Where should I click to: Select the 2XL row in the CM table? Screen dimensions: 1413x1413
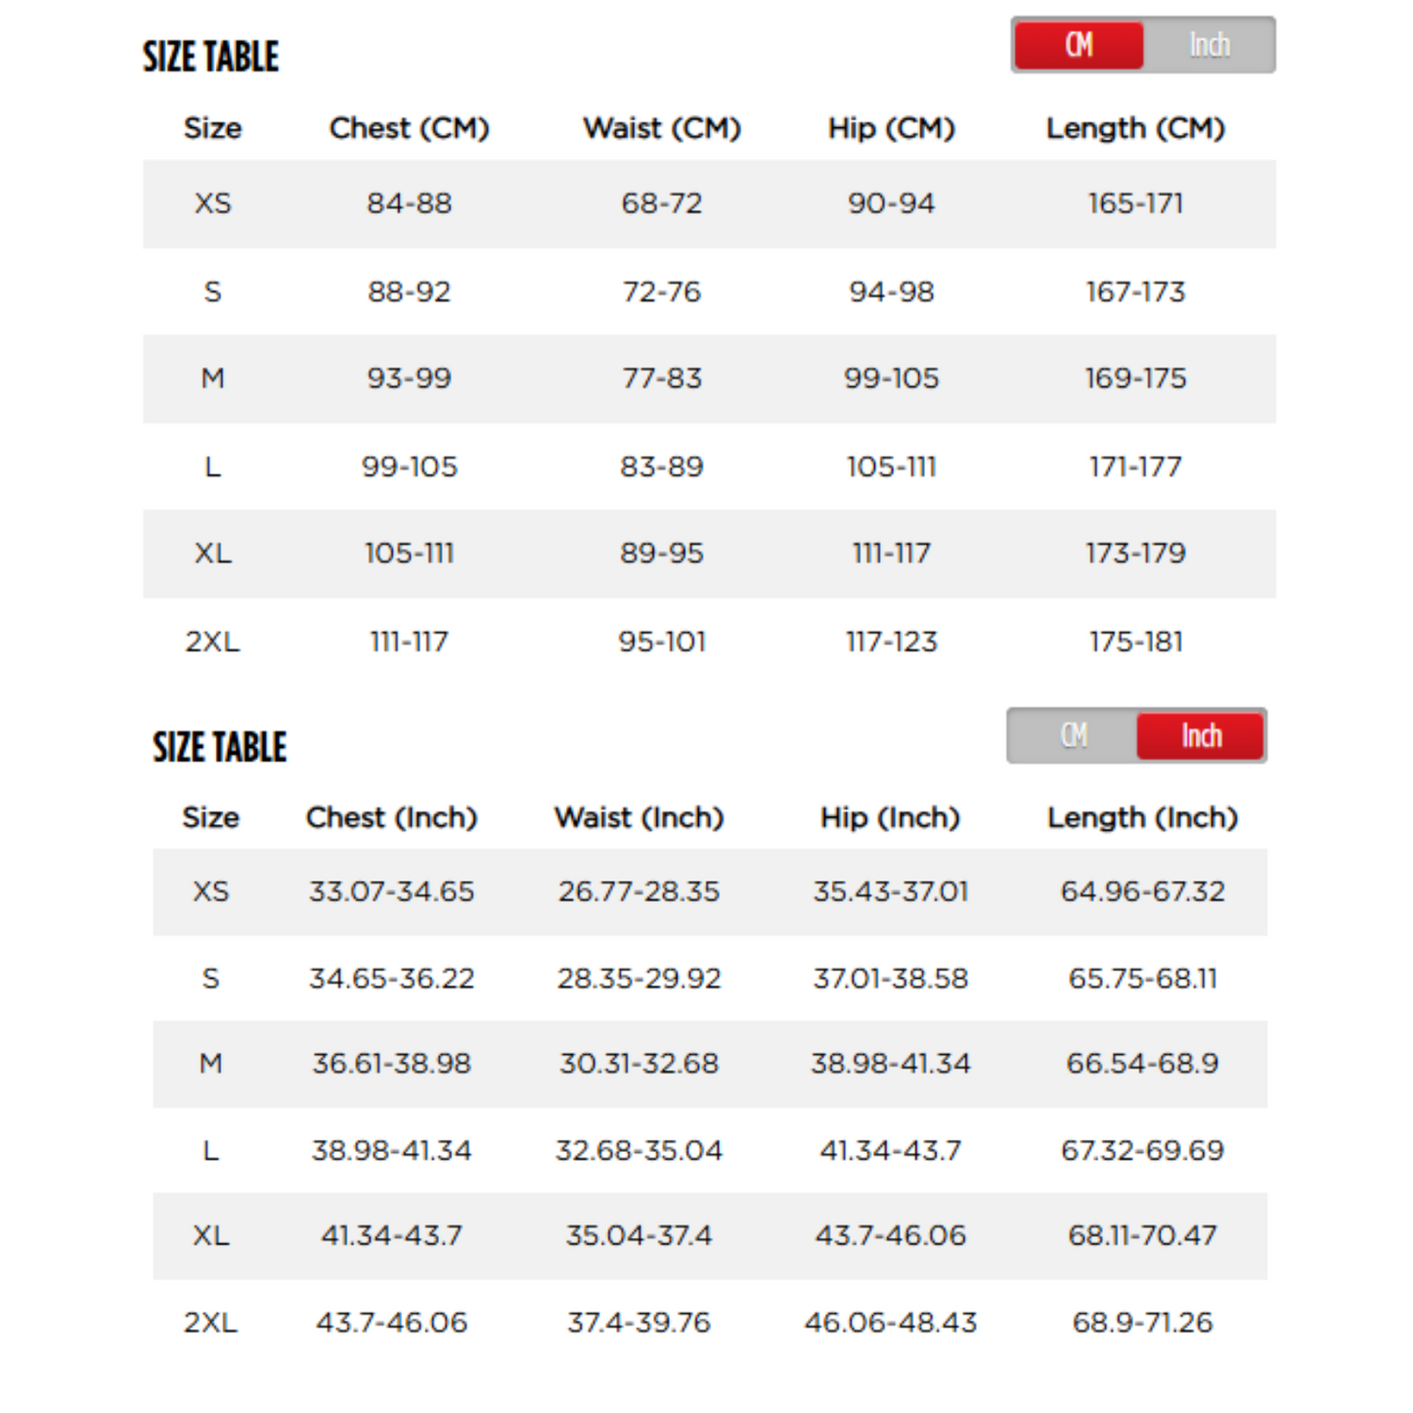coord(212,641)
